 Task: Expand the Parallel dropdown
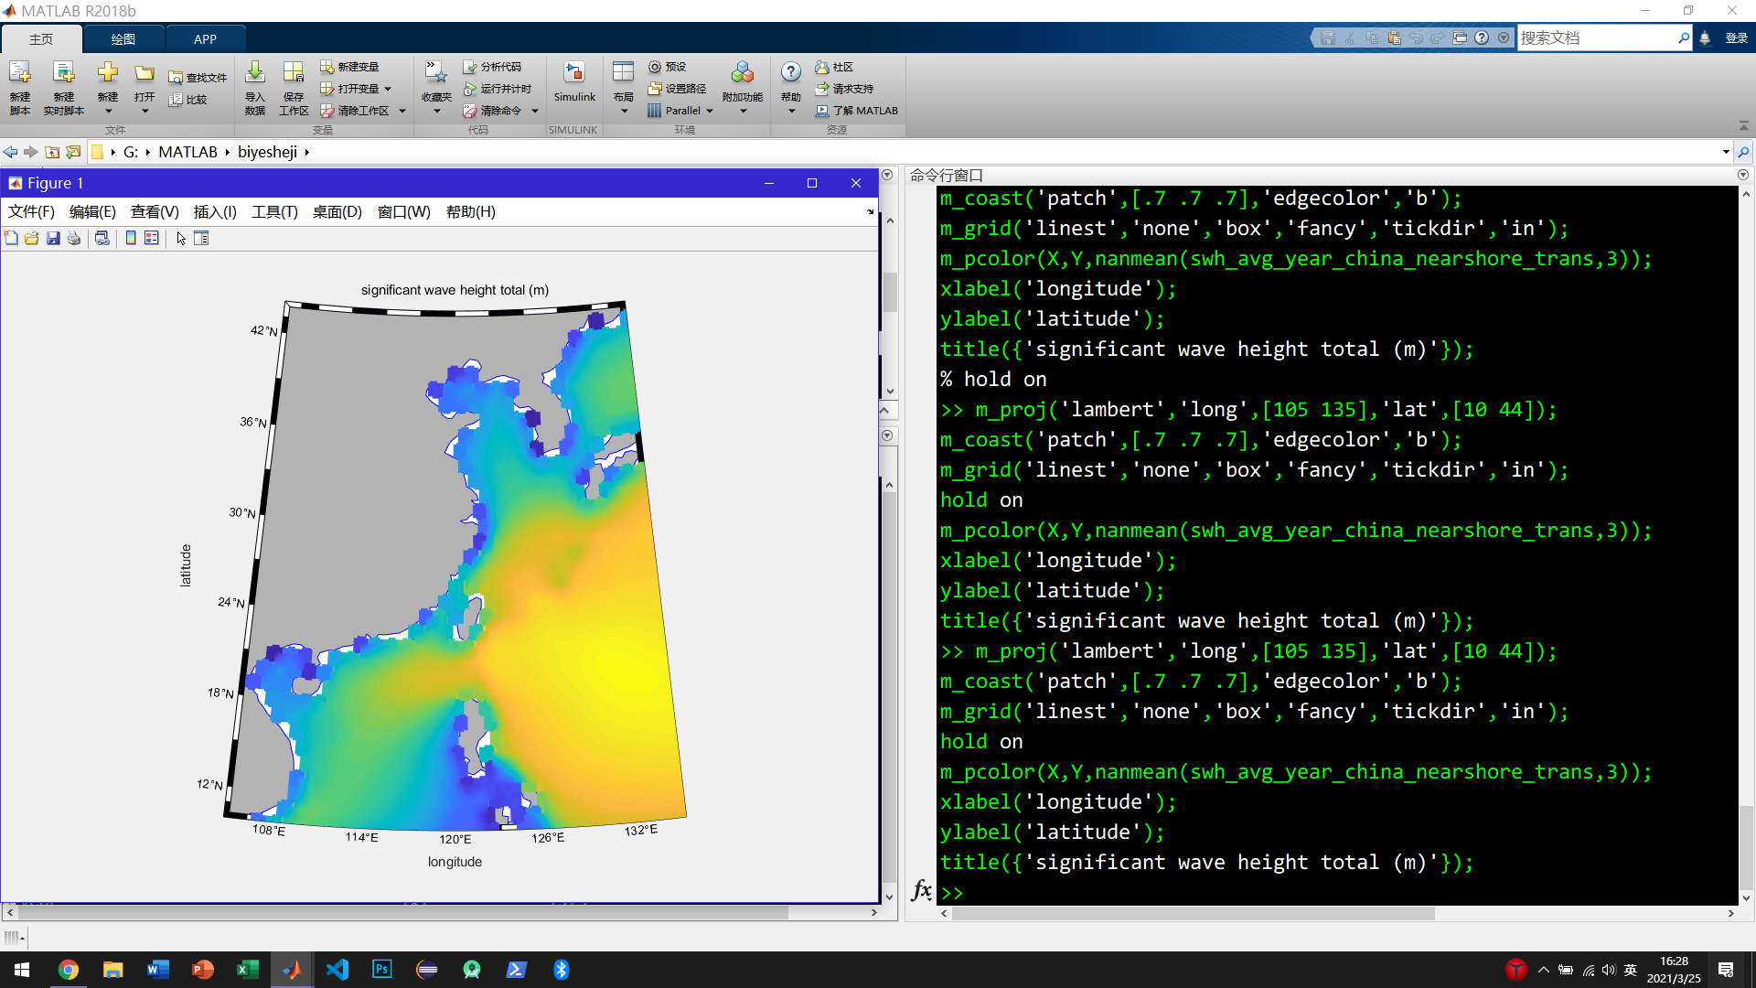point(711,111)
